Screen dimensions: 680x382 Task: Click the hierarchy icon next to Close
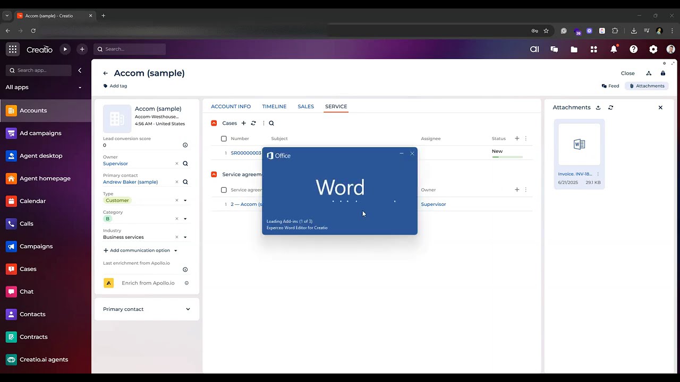pyautogui.click(x=649, y=73)
